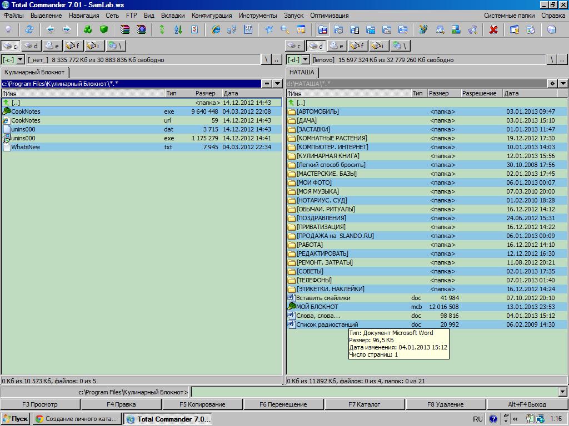
Task: Switch left panel to drive f
Action: coord(73,46)
